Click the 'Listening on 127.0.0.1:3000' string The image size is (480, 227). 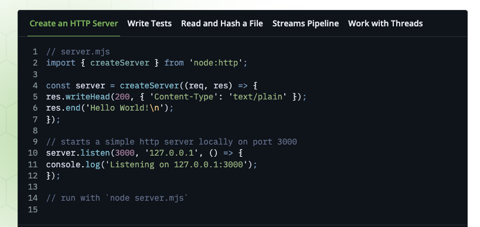click(x=176, y=164)
